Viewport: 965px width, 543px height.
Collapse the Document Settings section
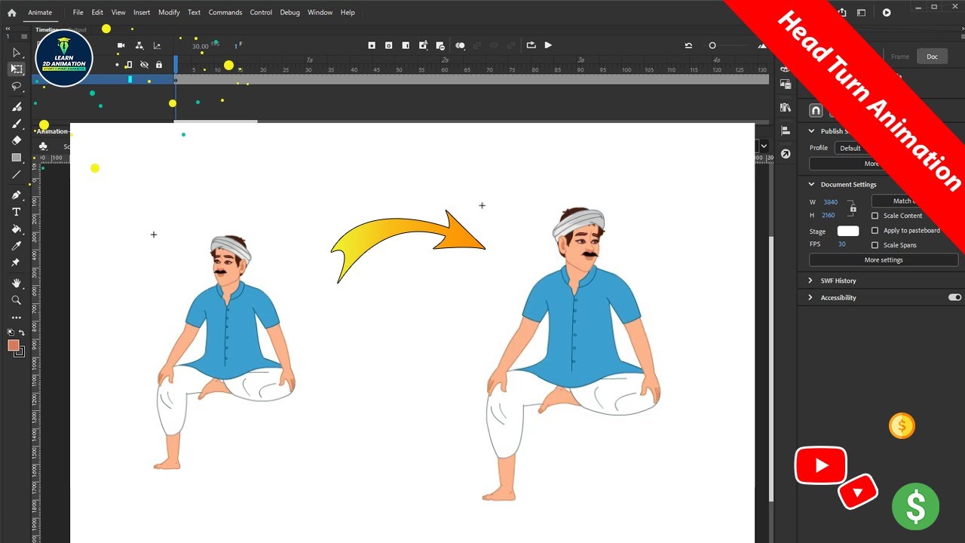point(812,184)
